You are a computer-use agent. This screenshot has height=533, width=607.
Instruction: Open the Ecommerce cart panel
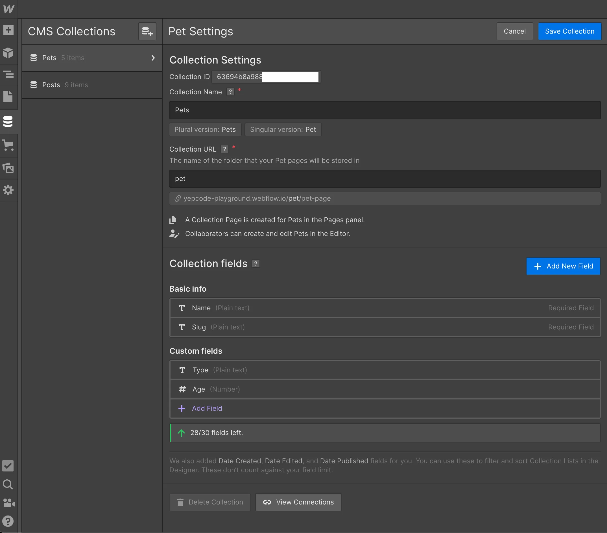(x=8, y=145)
